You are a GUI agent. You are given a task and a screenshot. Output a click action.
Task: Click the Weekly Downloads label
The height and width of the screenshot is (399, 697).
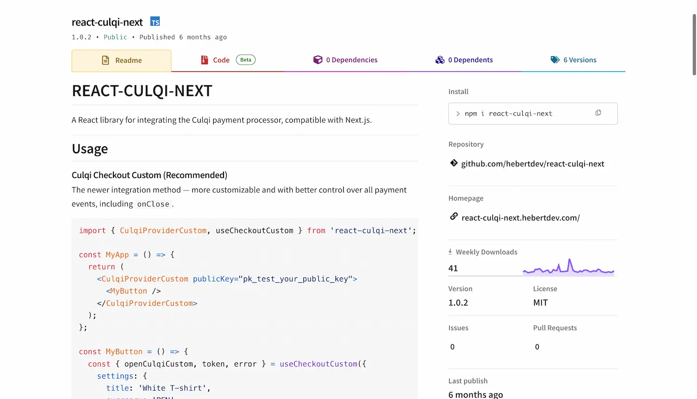(x=487, y=252)
